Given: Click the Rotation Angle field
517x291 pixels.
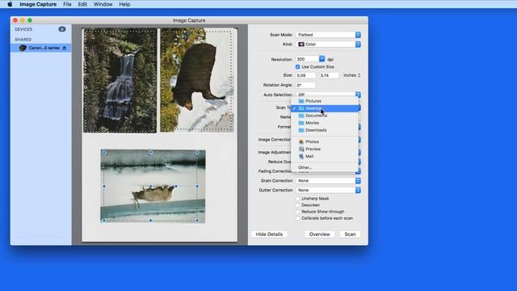Looking at the screenshot, I should click(x=305, y=85).
